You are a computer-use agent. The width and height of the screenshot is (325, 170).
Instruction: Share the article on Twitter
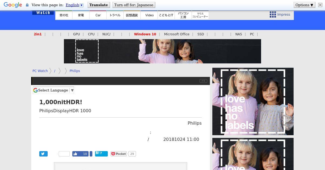click(x=43, y=154)
